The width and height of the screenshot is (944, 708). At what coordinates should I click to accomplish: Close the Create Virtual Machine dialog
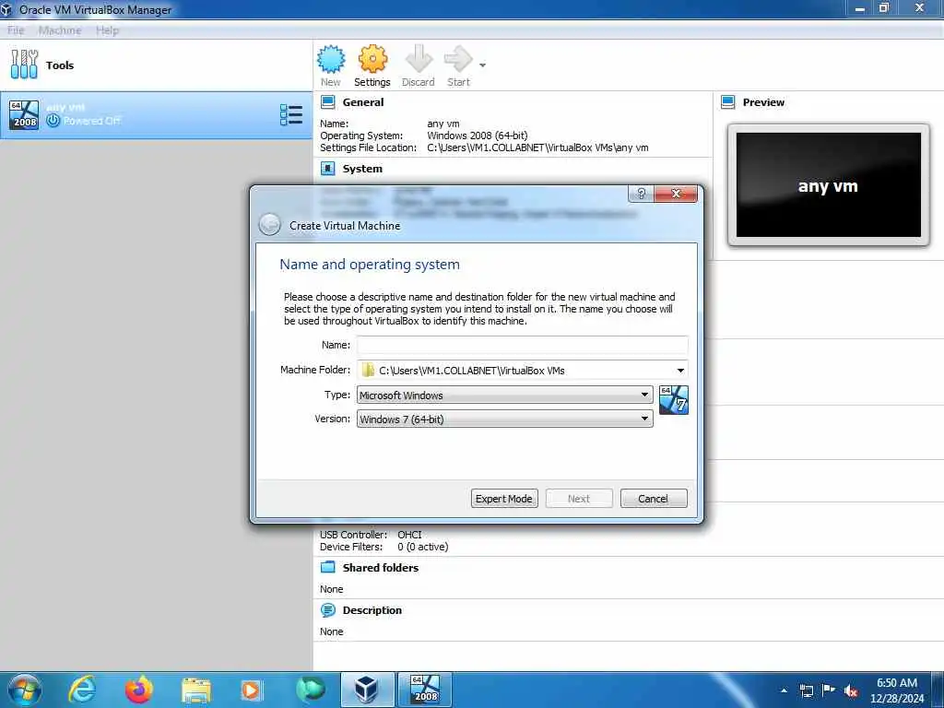coord(676,194)
